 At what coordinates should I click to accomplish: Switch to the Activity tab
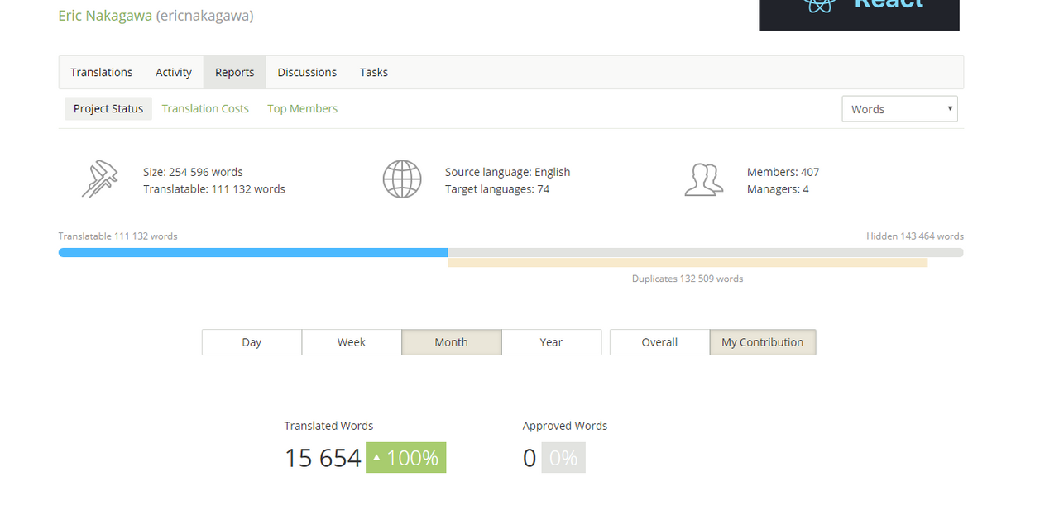coord(174,72)
